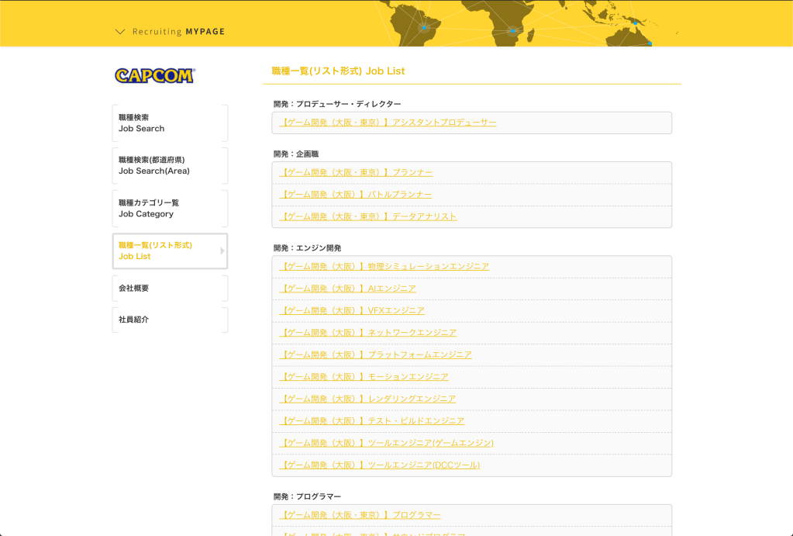Click arrow icon on Job List item
This screenshot has width=793, height=536.
222,251
